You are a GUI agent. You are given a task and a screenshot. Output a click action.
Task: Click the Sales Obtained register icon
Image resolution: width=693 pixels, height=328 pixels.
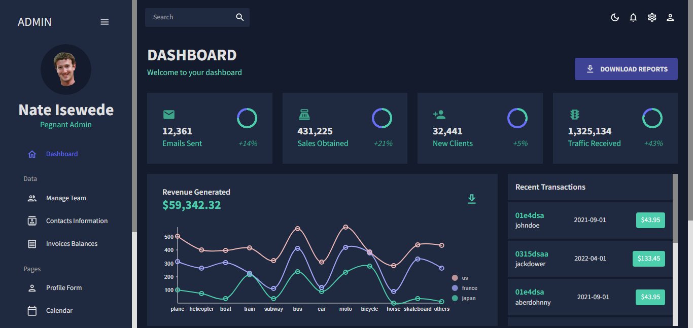(304, 115)
